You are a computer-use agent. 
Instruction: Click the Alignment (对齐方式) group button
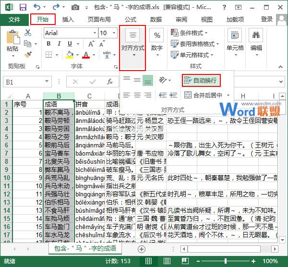pos(132,48)
